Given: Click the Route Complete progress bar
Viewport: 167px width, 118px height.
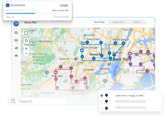Looking at the screenshot, I should click(x=37, y=13).
